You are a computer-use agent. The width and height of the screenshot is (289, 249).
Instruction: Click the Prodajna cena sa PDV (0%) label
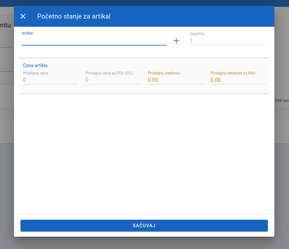click(109, 73)
